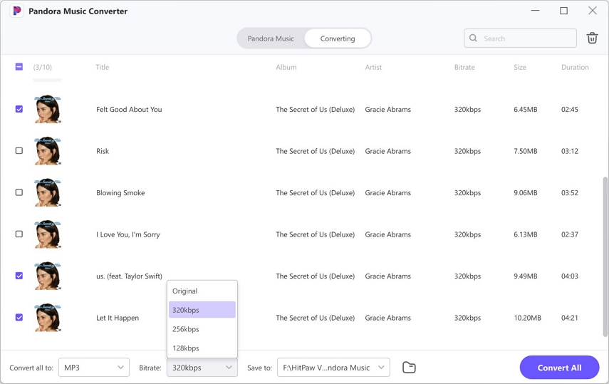This screenshot has height=384, width=609.
Task: Click Gracie Abrams artist in Risk row
Action: click(x=387, y=151)
